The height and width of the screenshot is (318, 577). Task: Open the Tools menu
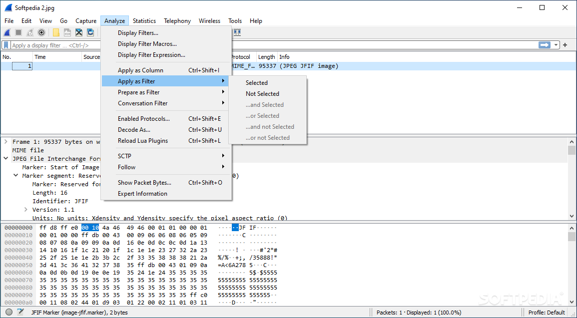pyautogui.click(x=235, y=21)
